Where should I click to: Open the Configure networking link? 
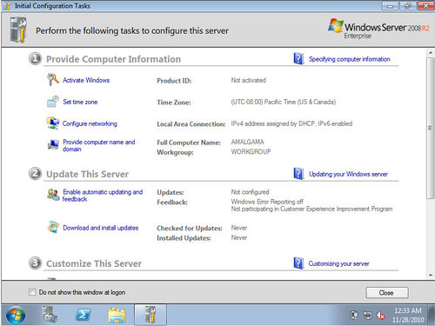(90, 123)
